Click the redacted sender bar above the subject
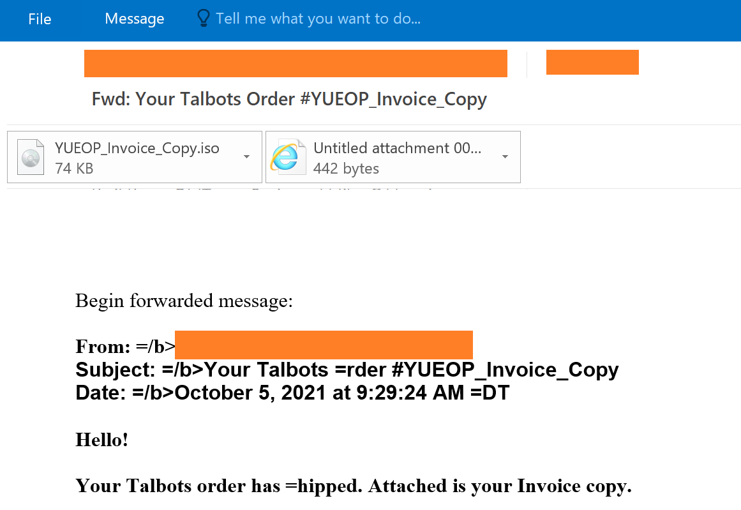Image resolution: width=741 pixels, height=510 pixels. (296, 63)
